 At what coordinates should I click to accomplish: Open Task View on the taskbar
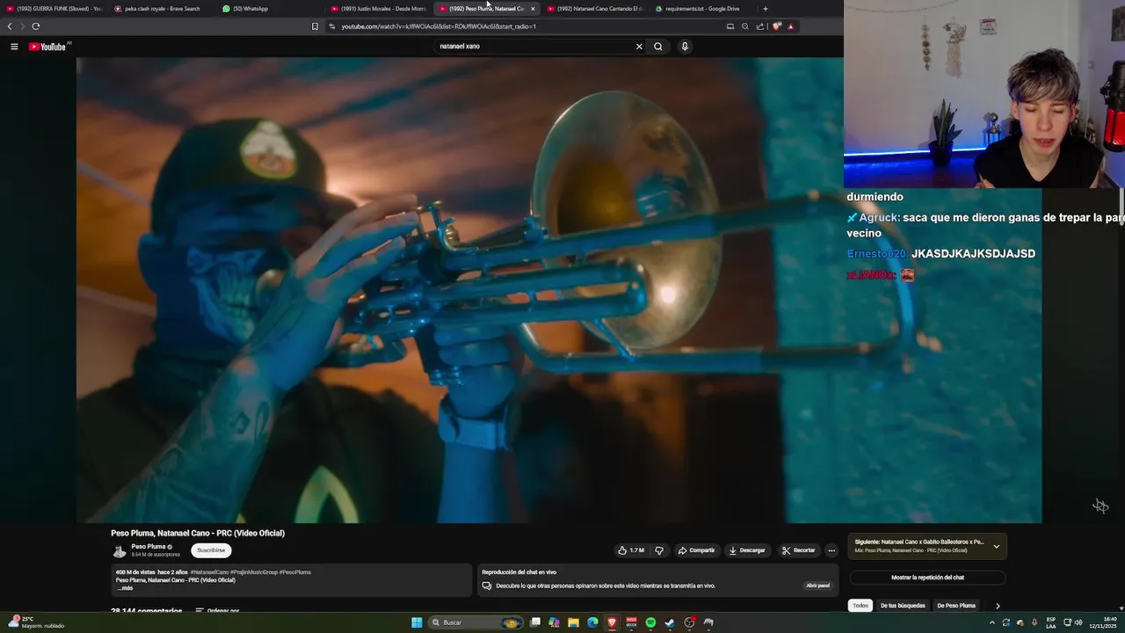point(534,622)
